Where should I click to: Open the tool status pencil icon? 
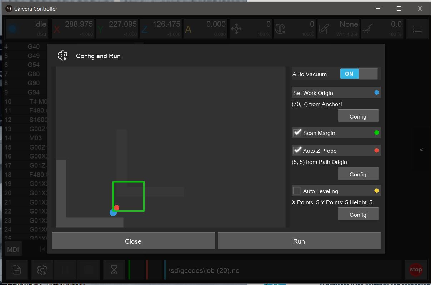[x=324, y=29]
